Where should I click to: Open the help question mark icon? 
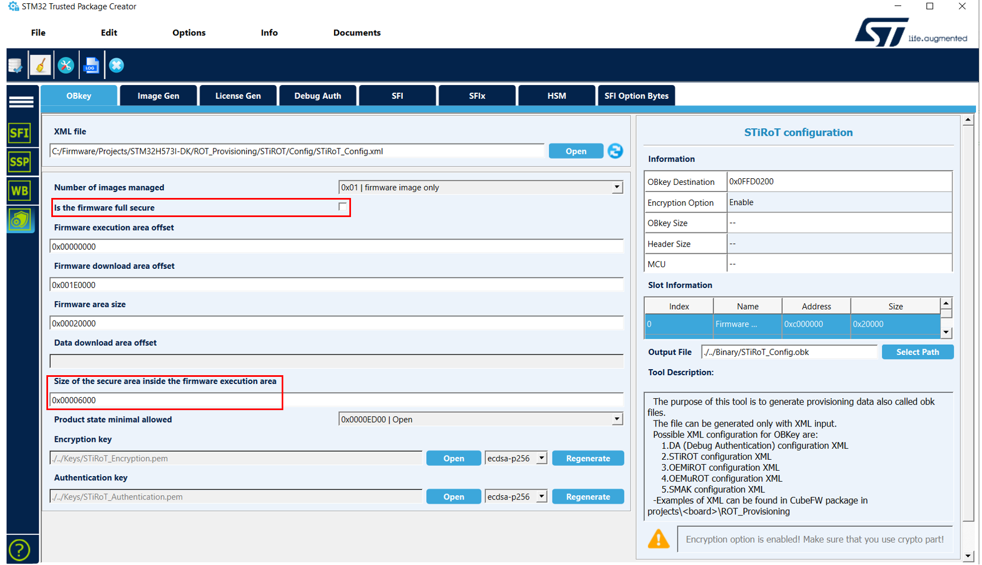pyautogui.click(x=20, y=550)
